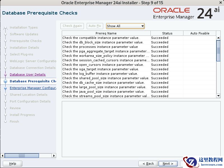
Task: Click the Auto Fix button
Action: 95,26
